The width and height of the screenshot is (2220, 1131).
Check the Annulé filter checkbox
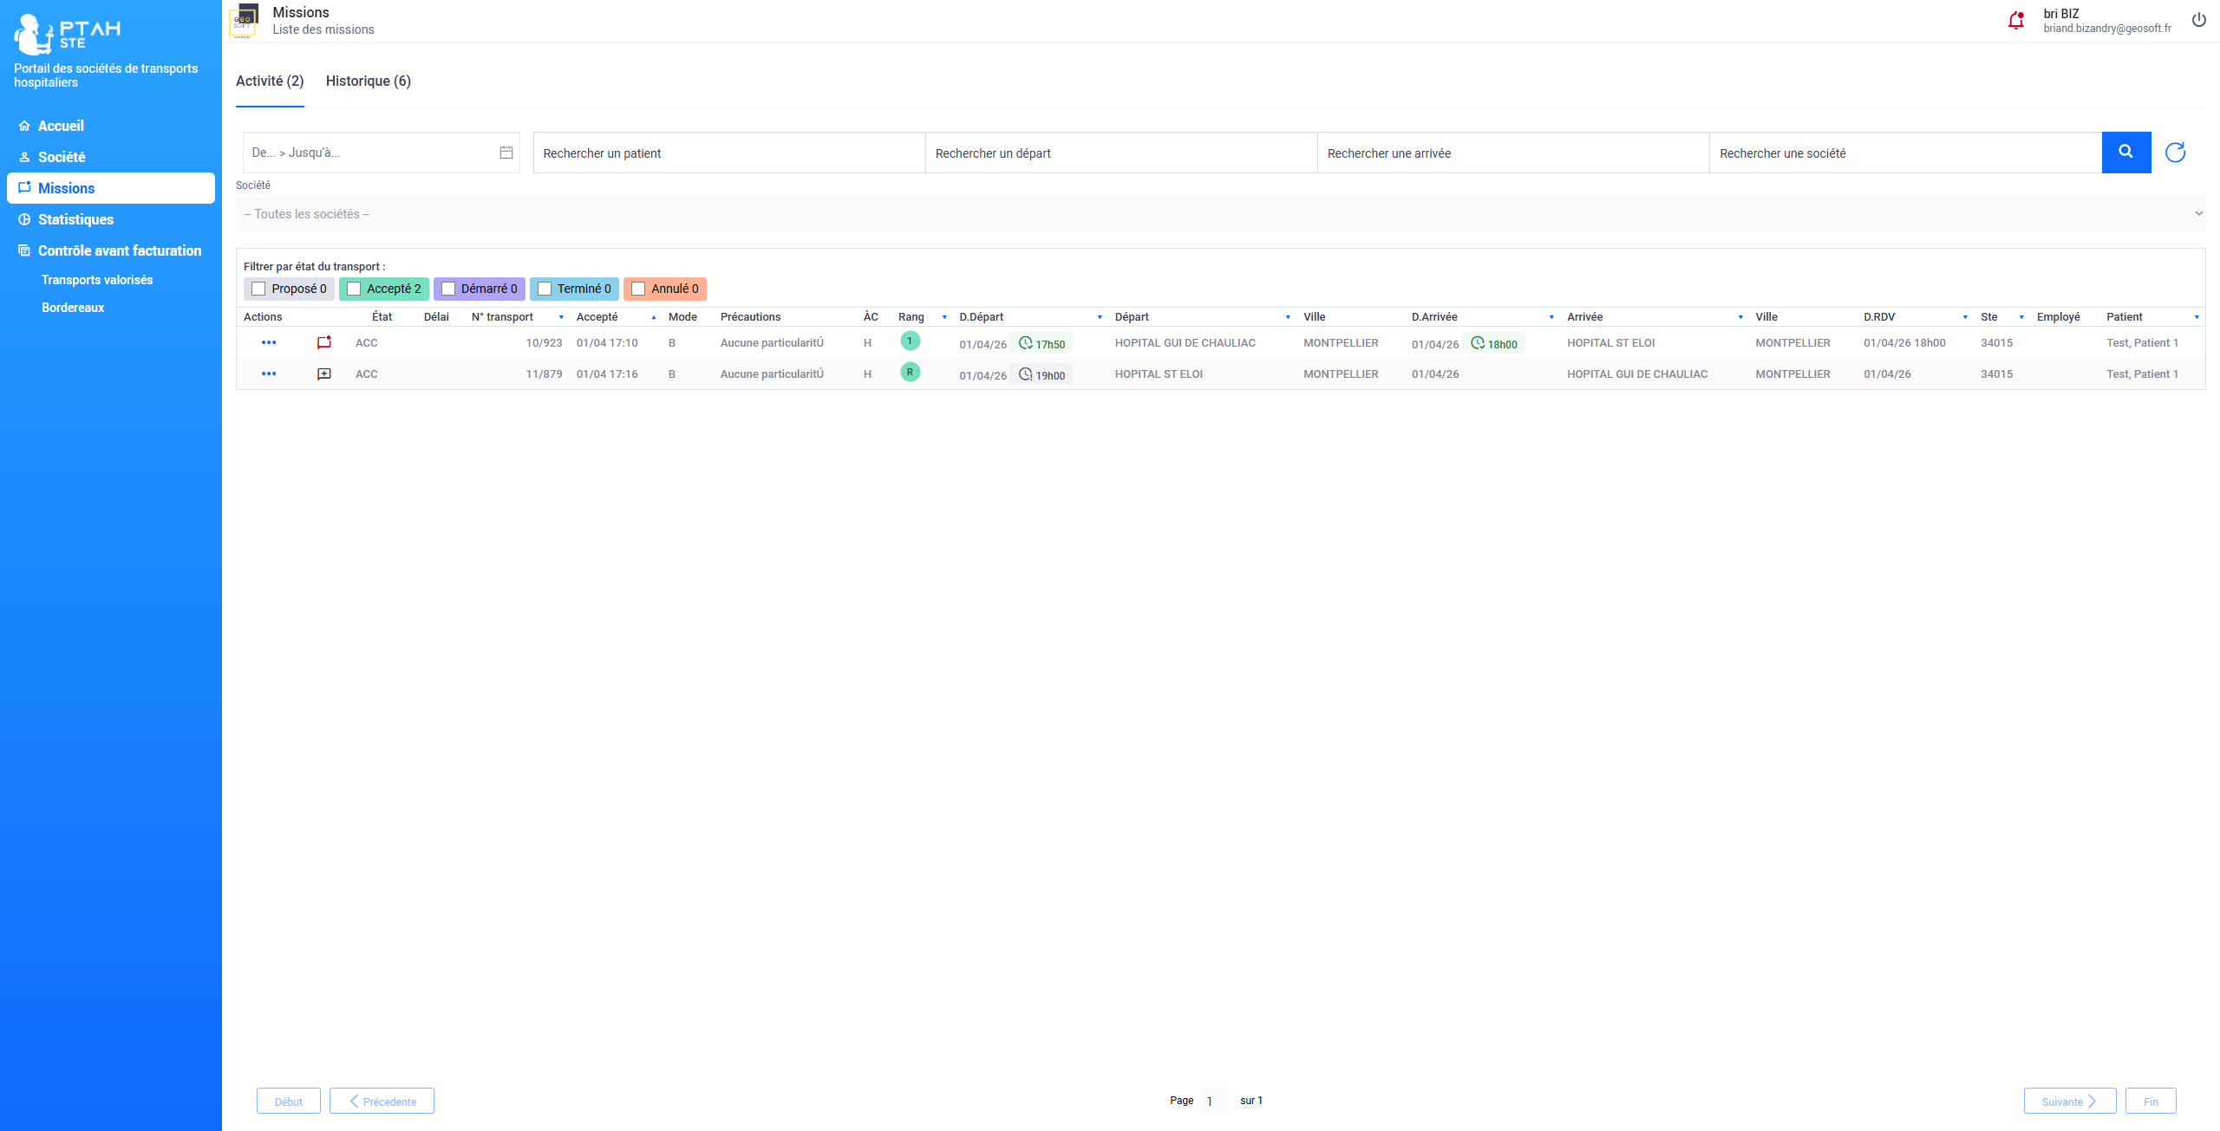[x=638, y=289]
